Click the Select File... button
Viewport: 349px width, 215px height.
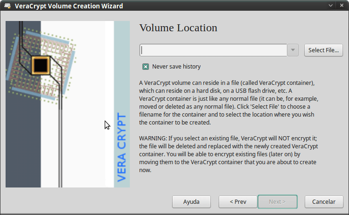pyautogui.click(x=323, y=50)
